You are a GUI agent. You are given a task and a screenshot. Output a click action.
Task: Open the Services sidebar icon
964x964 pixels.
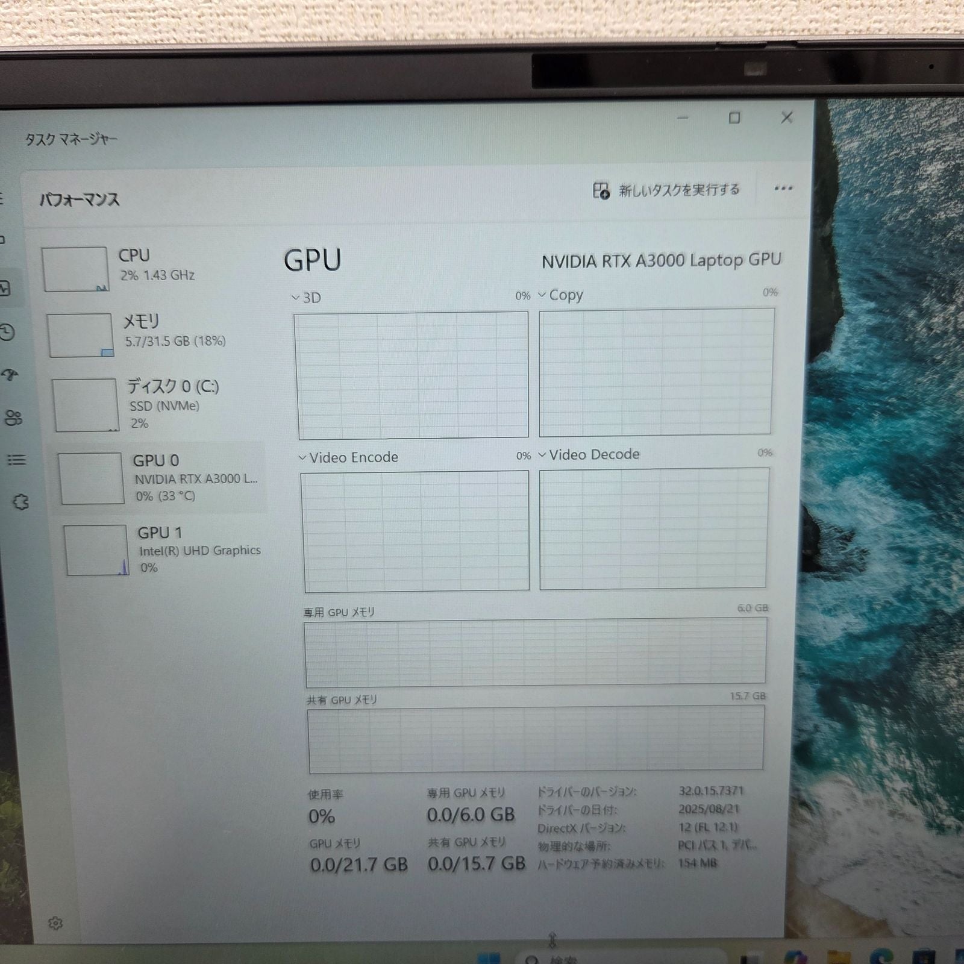click(x=20, y=502)
